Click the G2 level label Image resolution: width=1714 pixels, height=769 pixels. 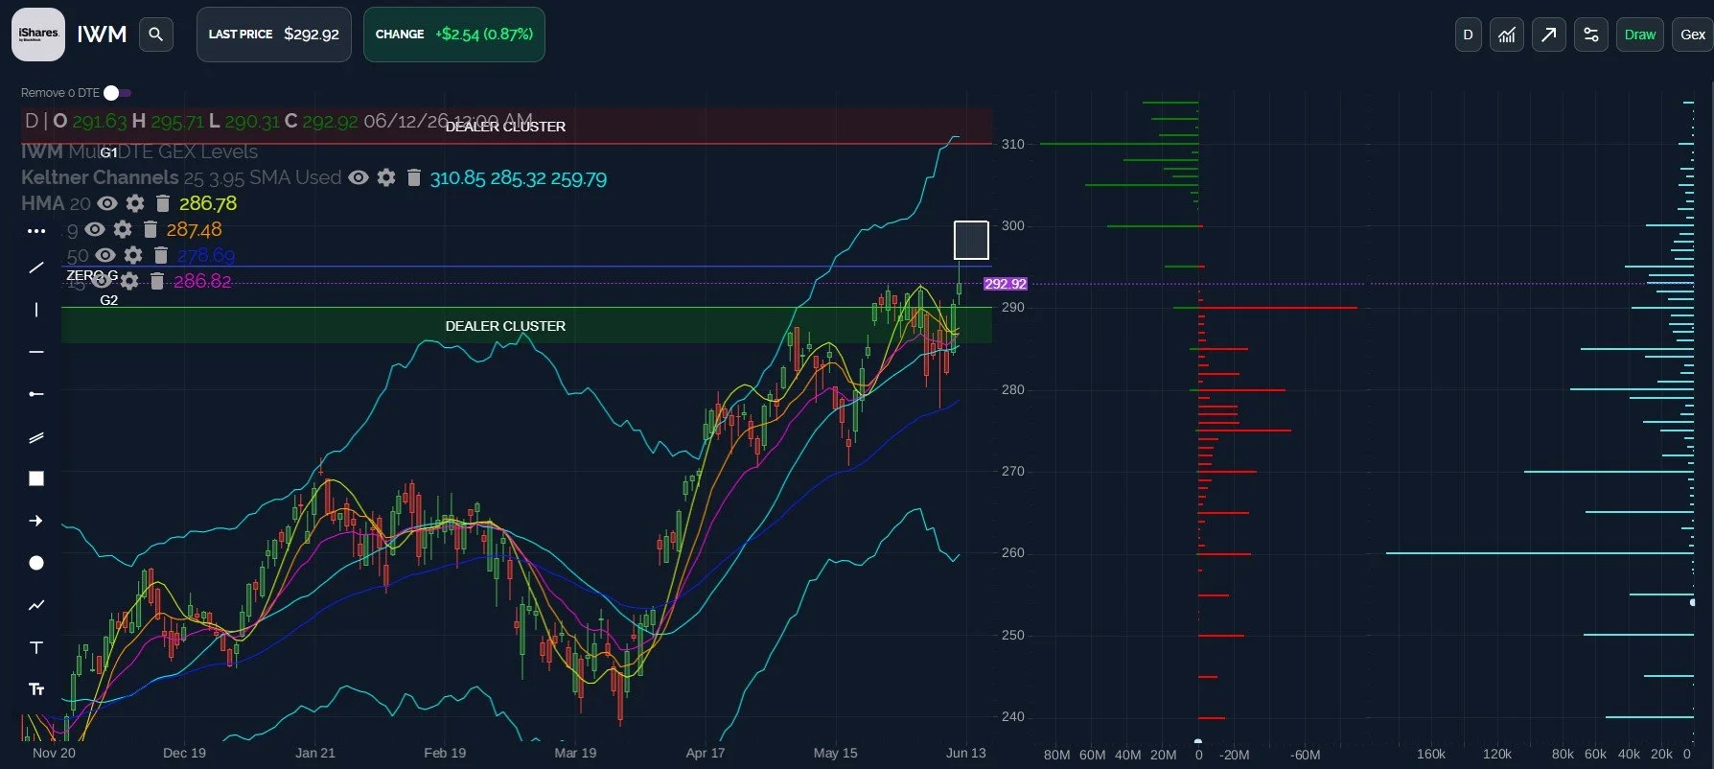coord(109,300)
